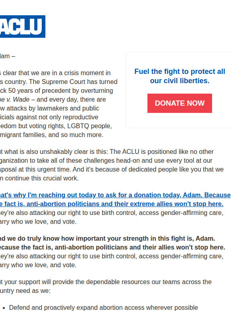Click the bullet point marker before 'Defend'
233x311 pixels.
pyautogui.click(x=5, y=308)
